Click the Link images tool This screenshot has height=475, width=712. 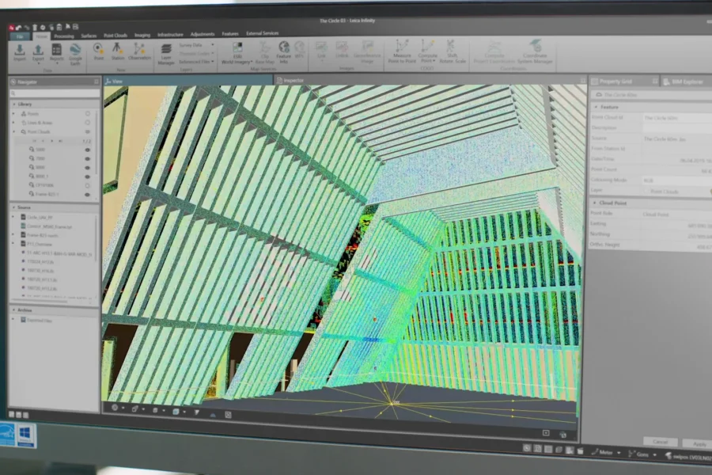(321, 50)
